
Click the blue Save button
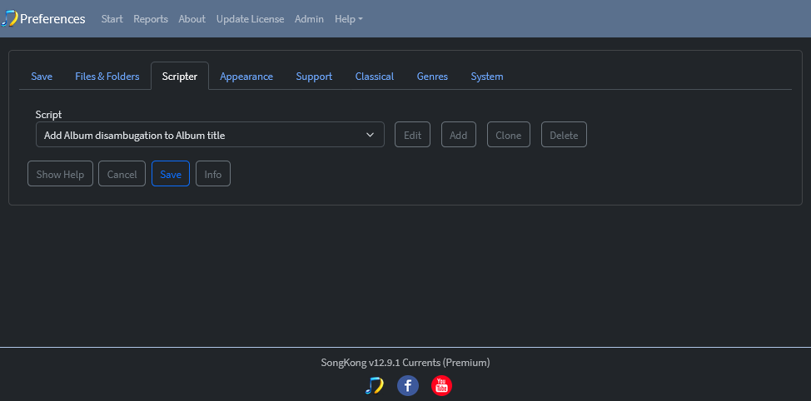click(x=171, y=174)
